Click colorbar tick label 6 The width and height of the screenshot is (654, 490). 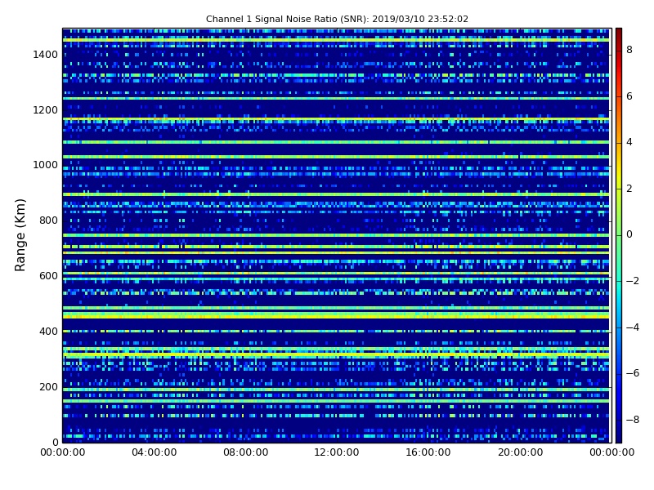coord(629,96)
